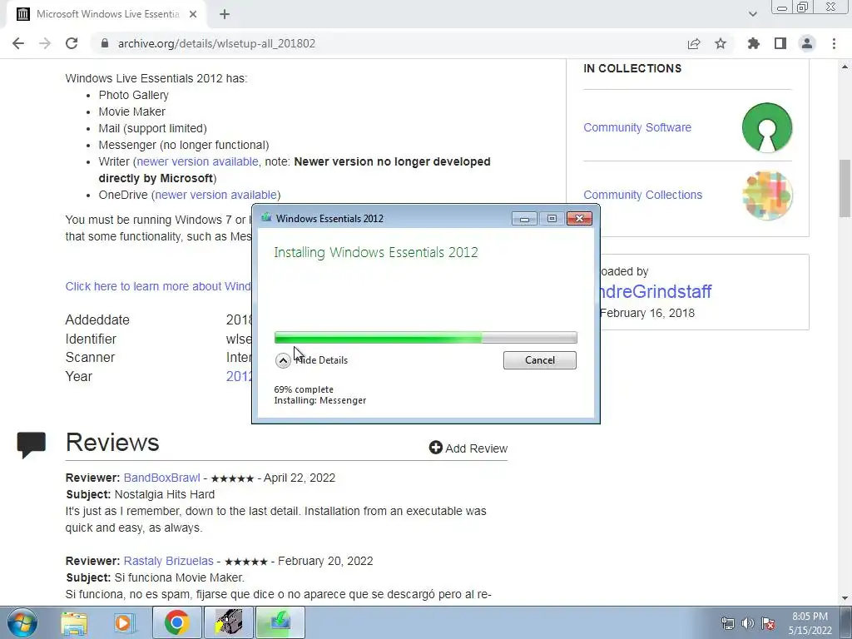Open reviewer Rastaly Brizuelas profile
Screen dimensions: 852x639
point(168,561)
